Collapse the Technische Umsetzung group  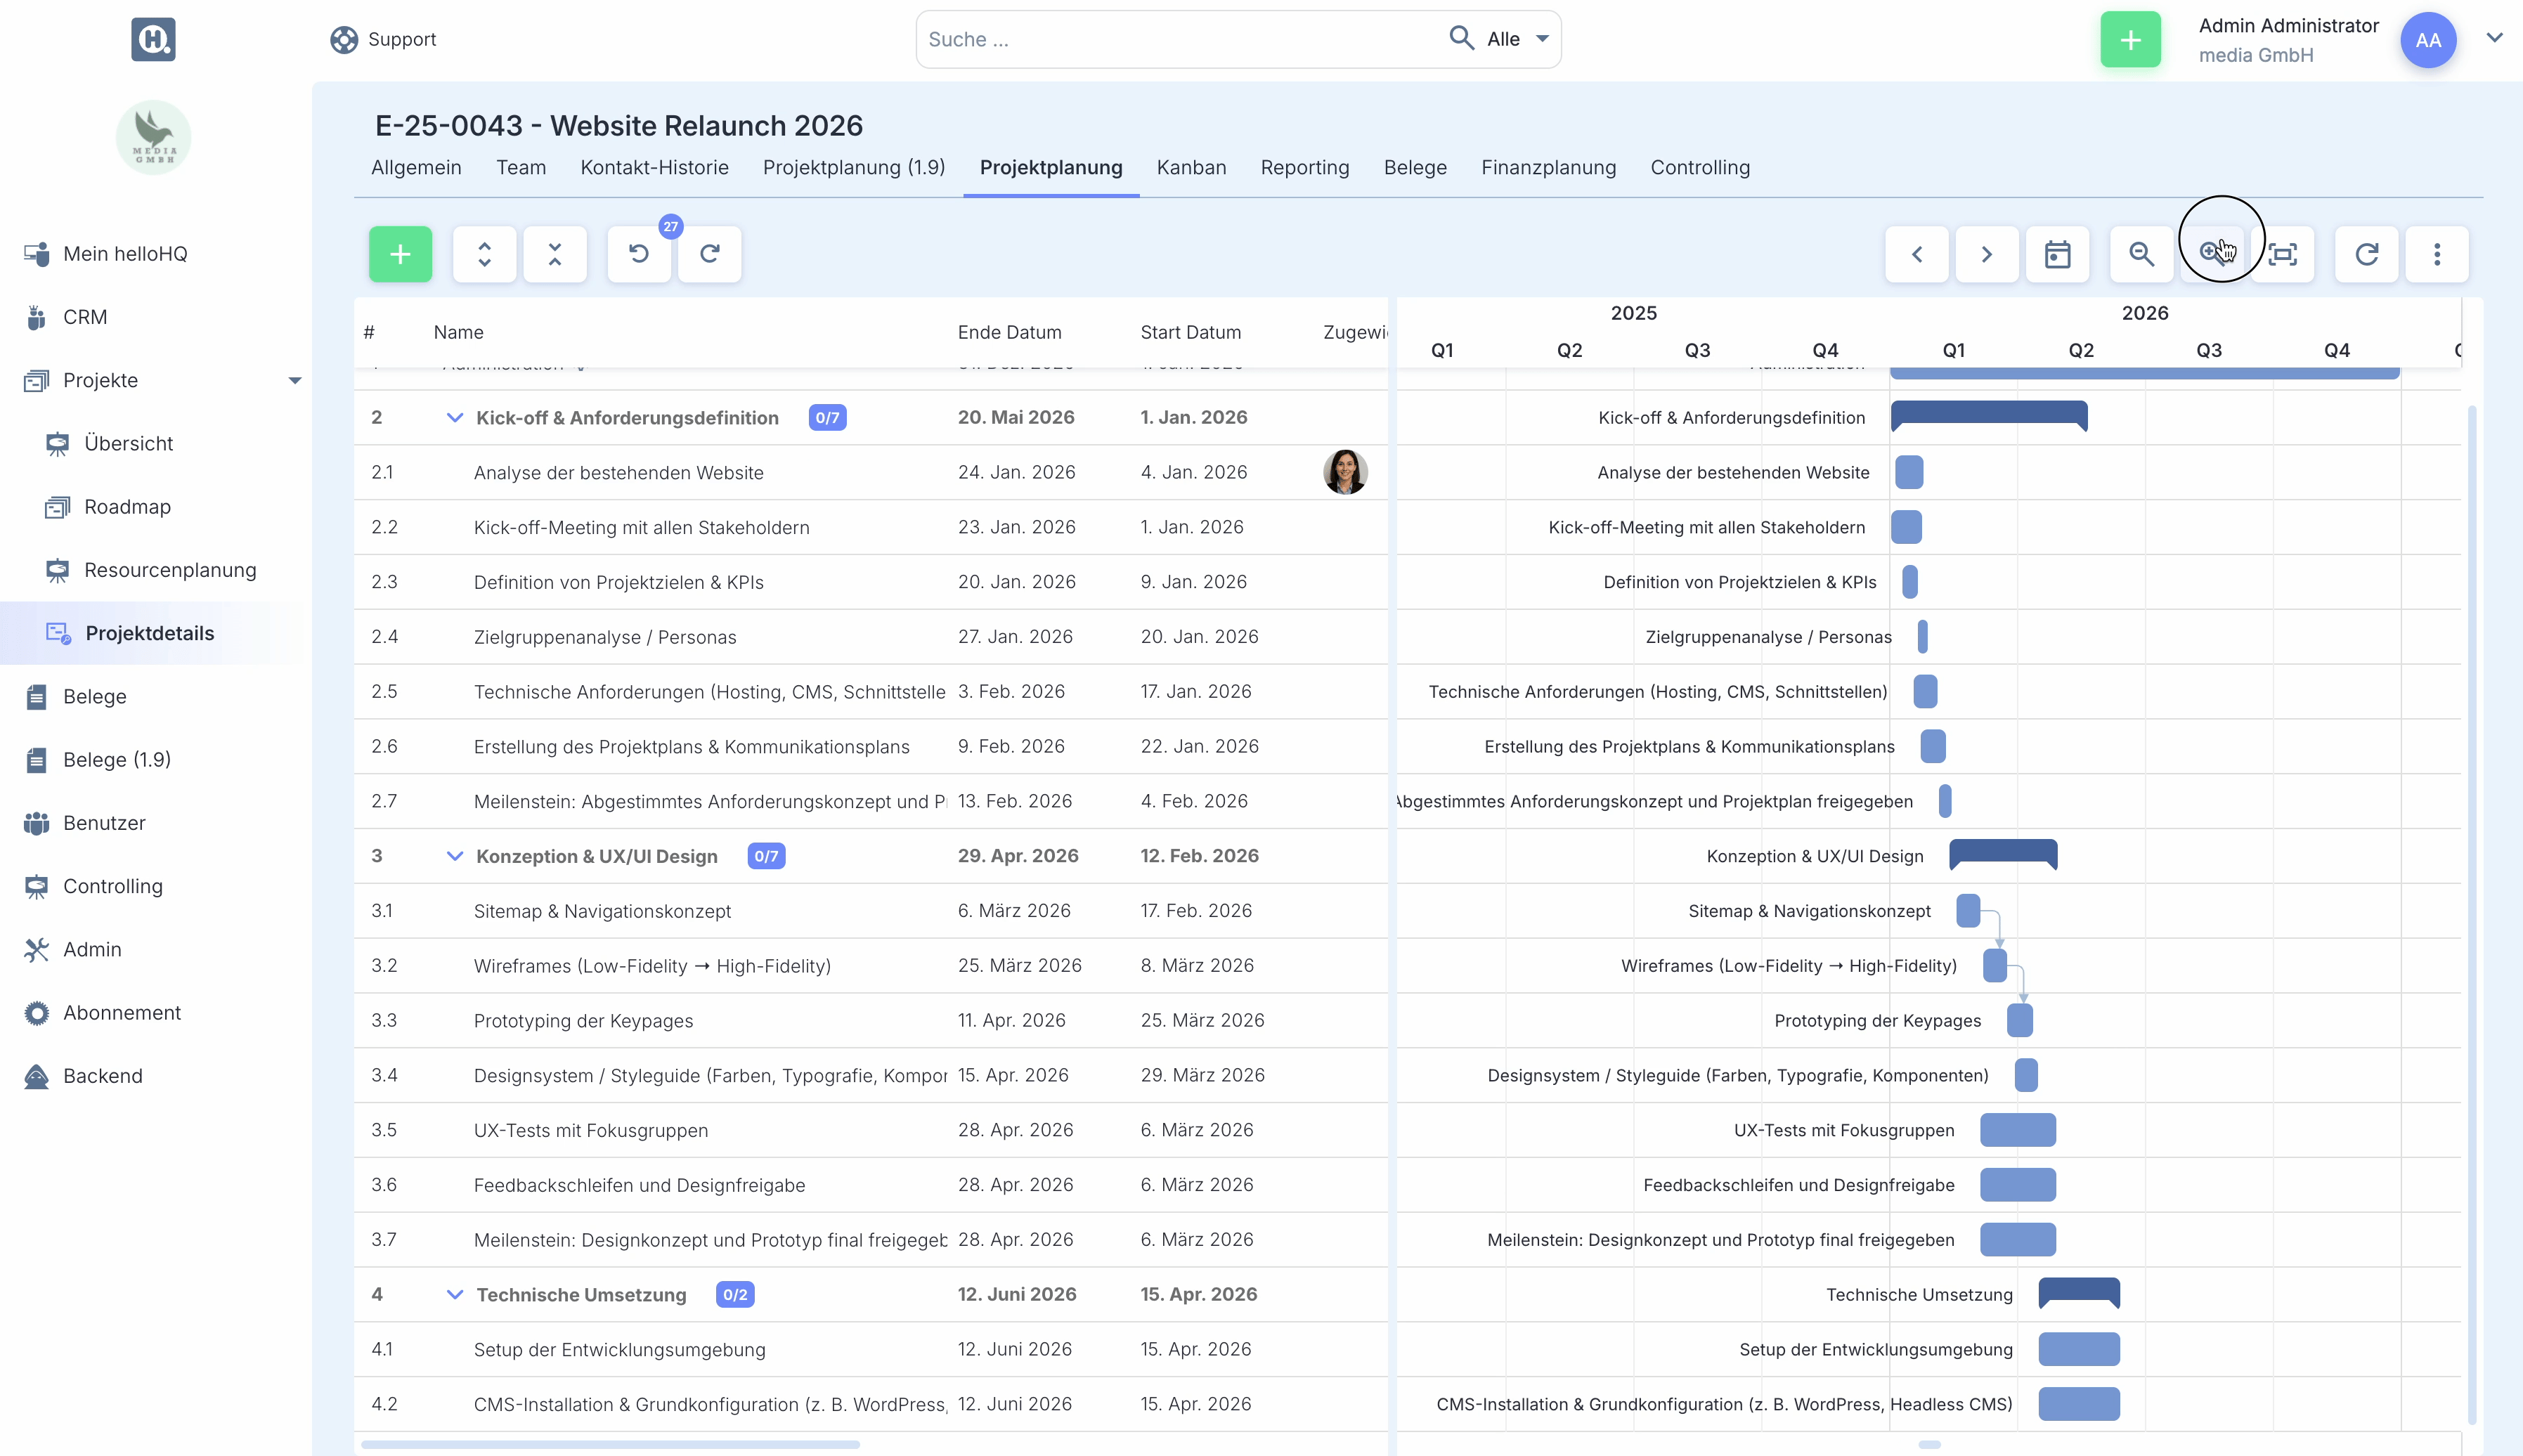point(454,1295)
